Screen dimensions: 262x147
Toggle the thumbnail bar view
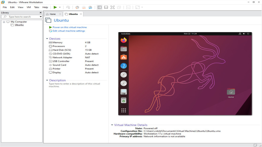[x=106, y=7]
